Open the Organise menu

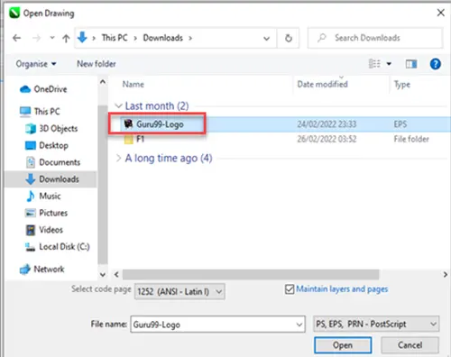[36, 64]
